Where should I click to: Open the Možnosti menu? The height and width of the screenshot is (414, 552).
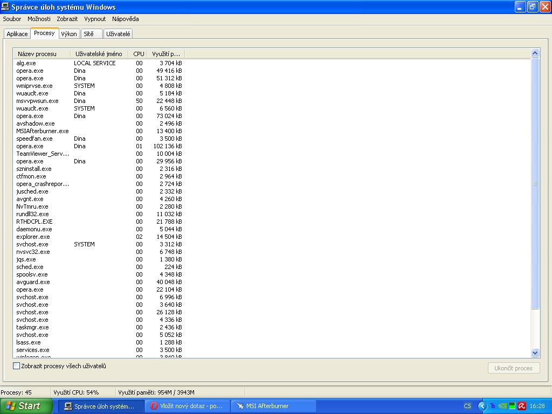[x=39, y=19]
